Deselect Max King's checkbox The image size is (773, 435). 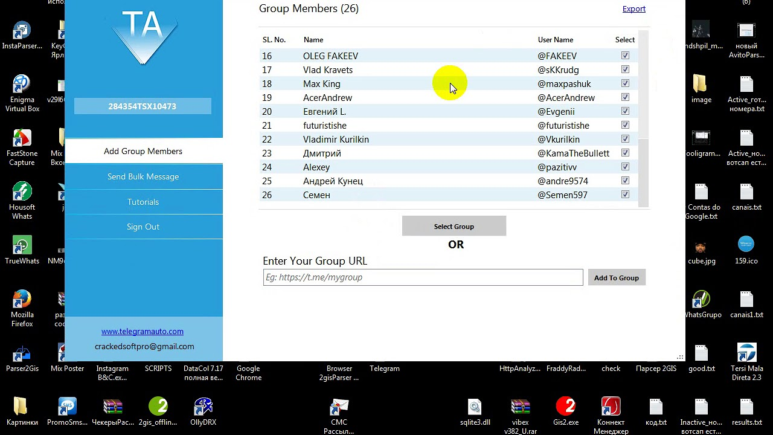coord(625,83)
